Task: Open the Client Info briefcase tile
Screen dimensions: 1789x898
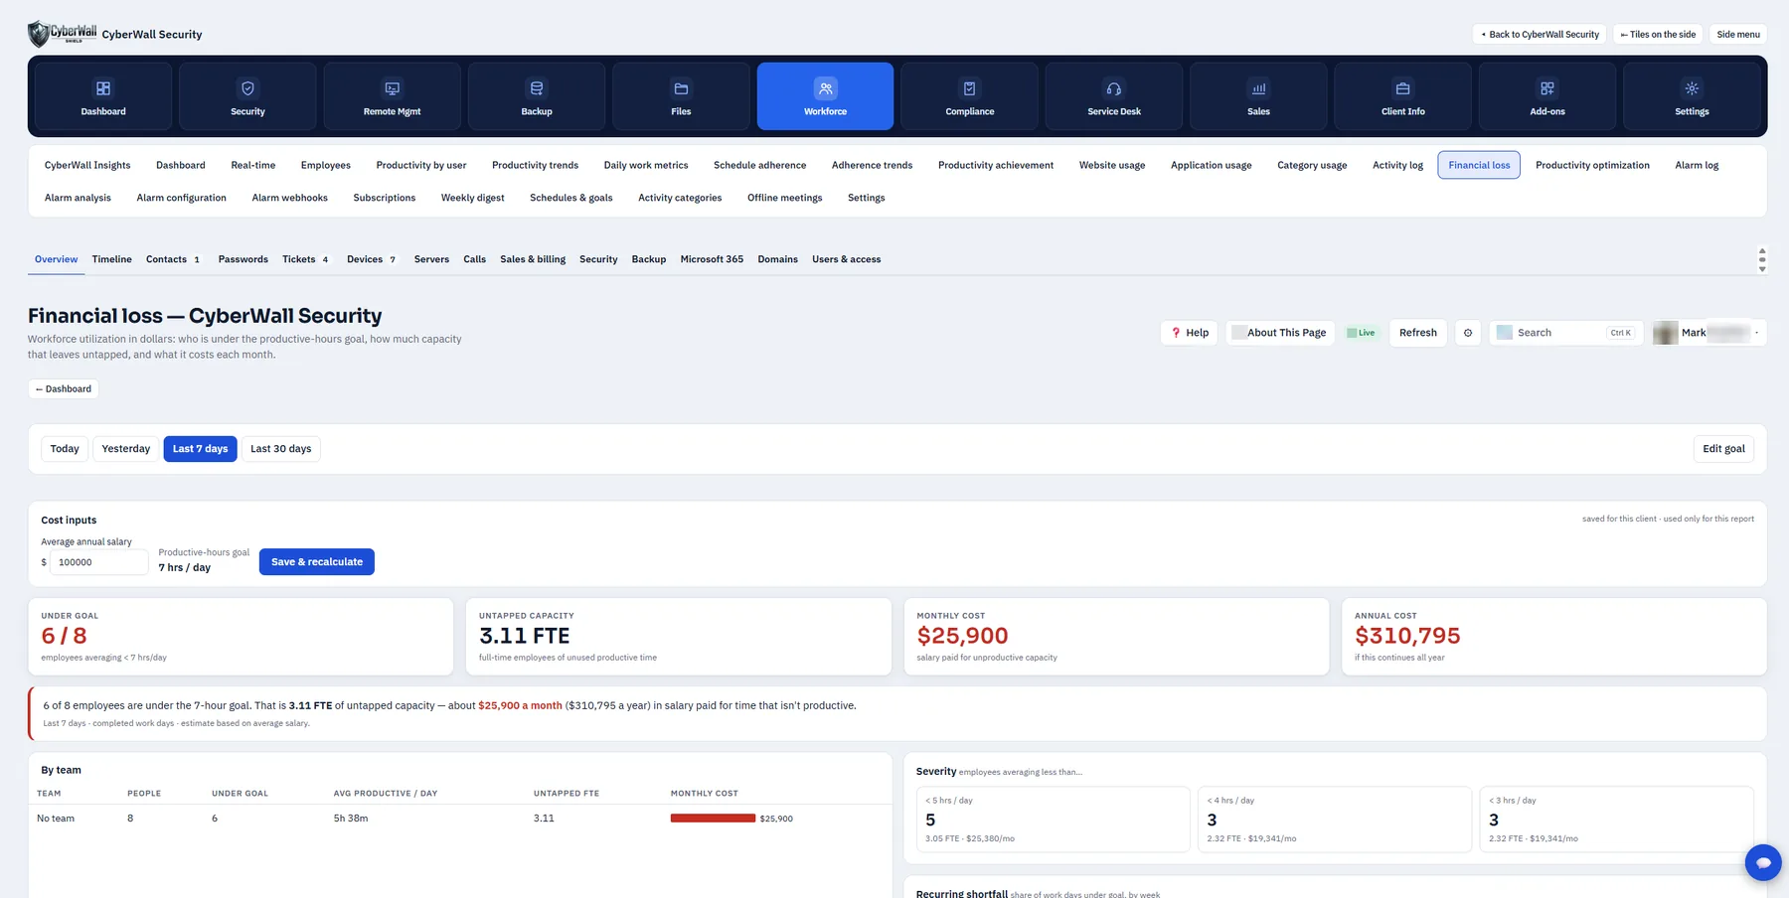Action: tap(1402, 96)
